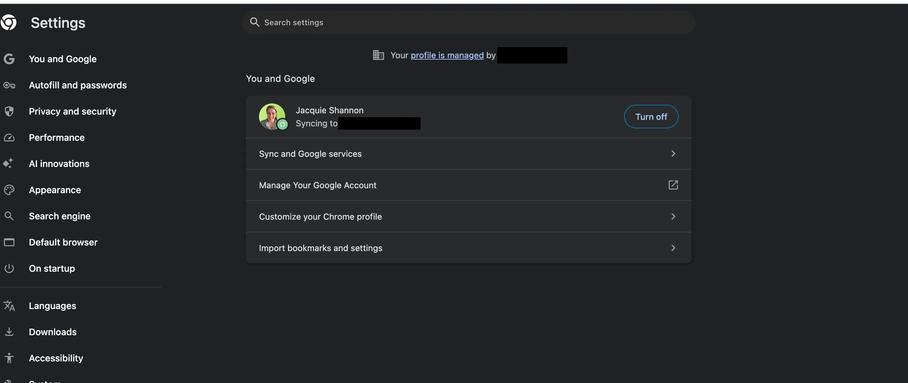Select Performance in the sidebar
The height and width of the screenshot is (383, 908).
click(x=57, y=137)
